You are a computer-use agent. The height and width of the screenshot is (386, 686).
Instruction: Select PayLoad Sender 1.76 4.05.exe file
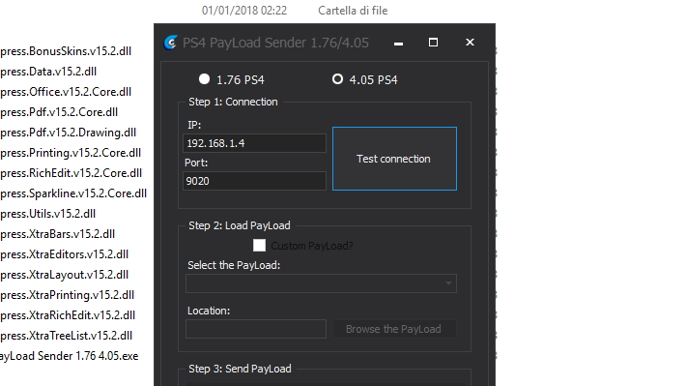click(70, 356)
